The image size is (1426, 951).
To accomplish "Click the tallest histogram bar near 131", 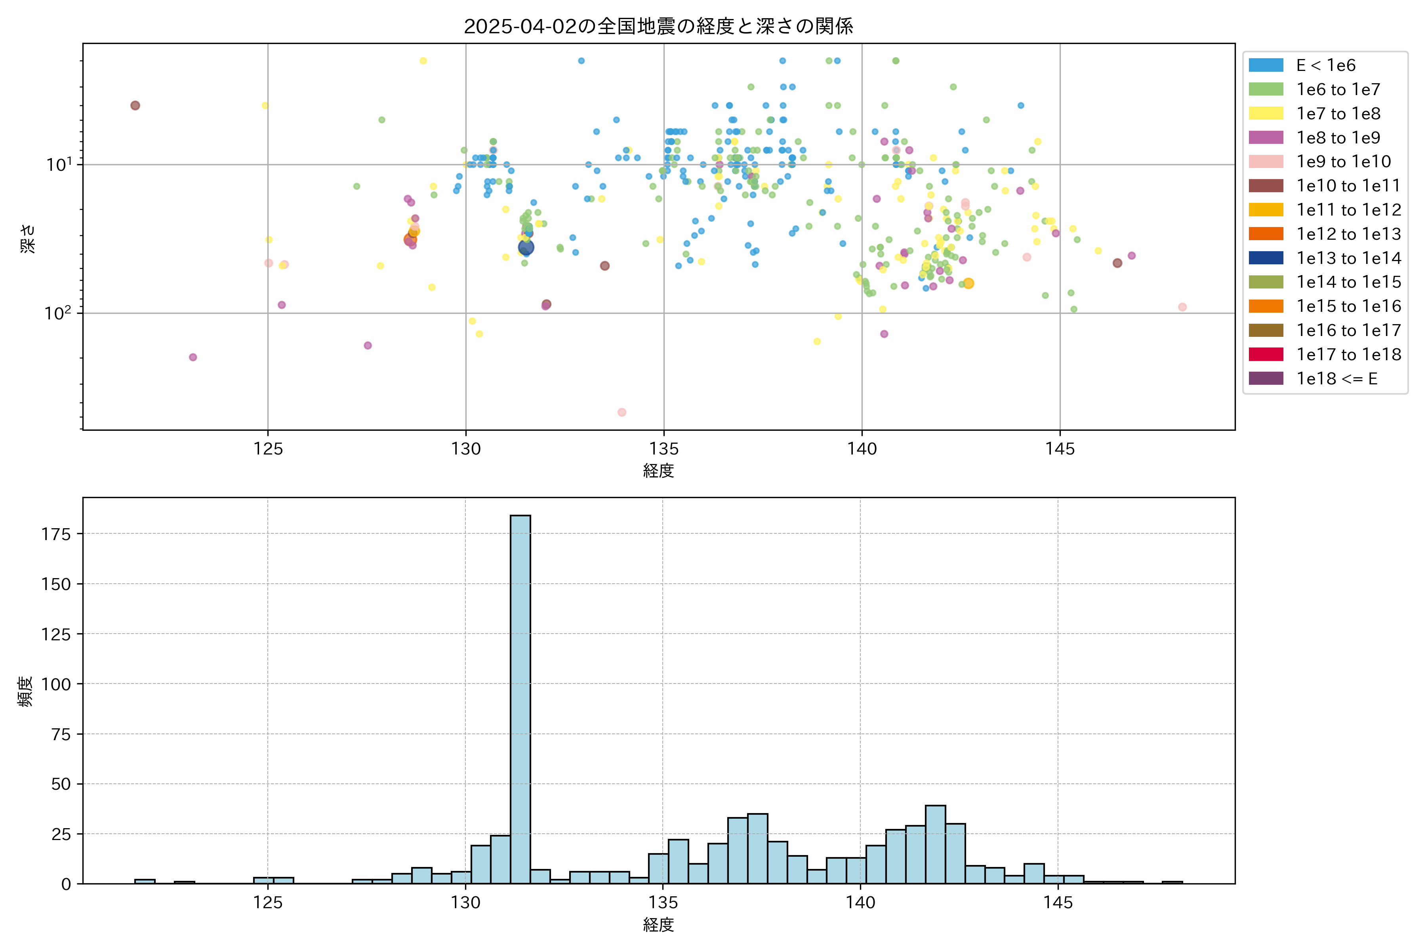I will pos(520,697).
